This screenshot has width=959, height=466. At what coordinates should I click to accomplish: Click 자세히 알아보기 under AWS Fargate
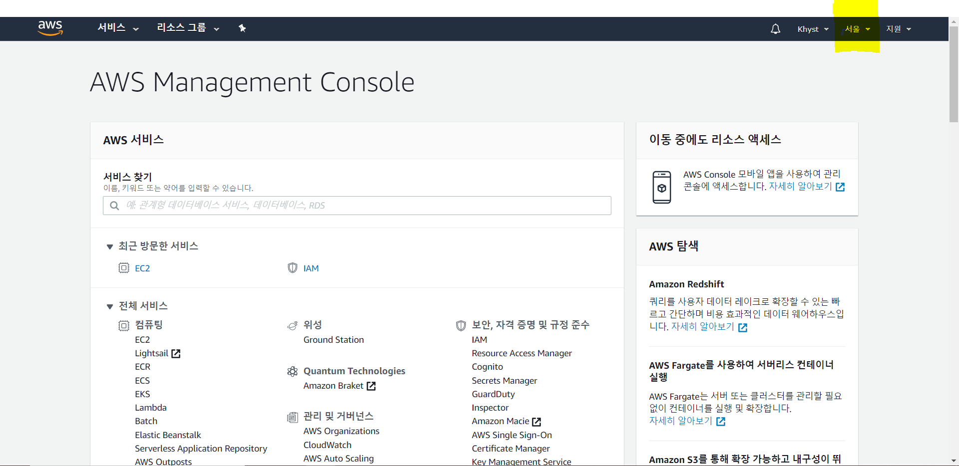pos(681,421)
